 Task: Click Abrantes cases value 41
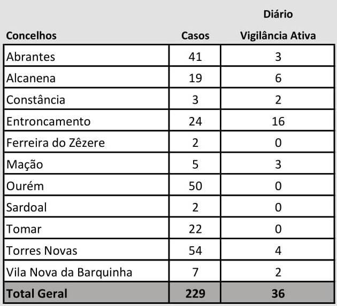pos(195,57)
